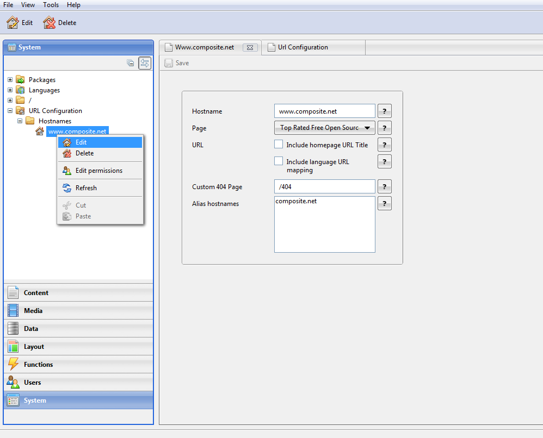This screenshot has height=438, width=543.
Task: Click the help button beside Alias hostnames
Action: pos(384,204)
